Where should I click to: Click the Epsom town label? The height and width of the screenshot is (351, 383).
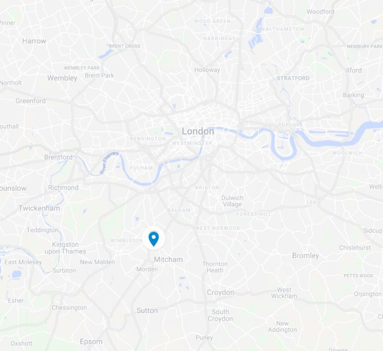point(91,342)
